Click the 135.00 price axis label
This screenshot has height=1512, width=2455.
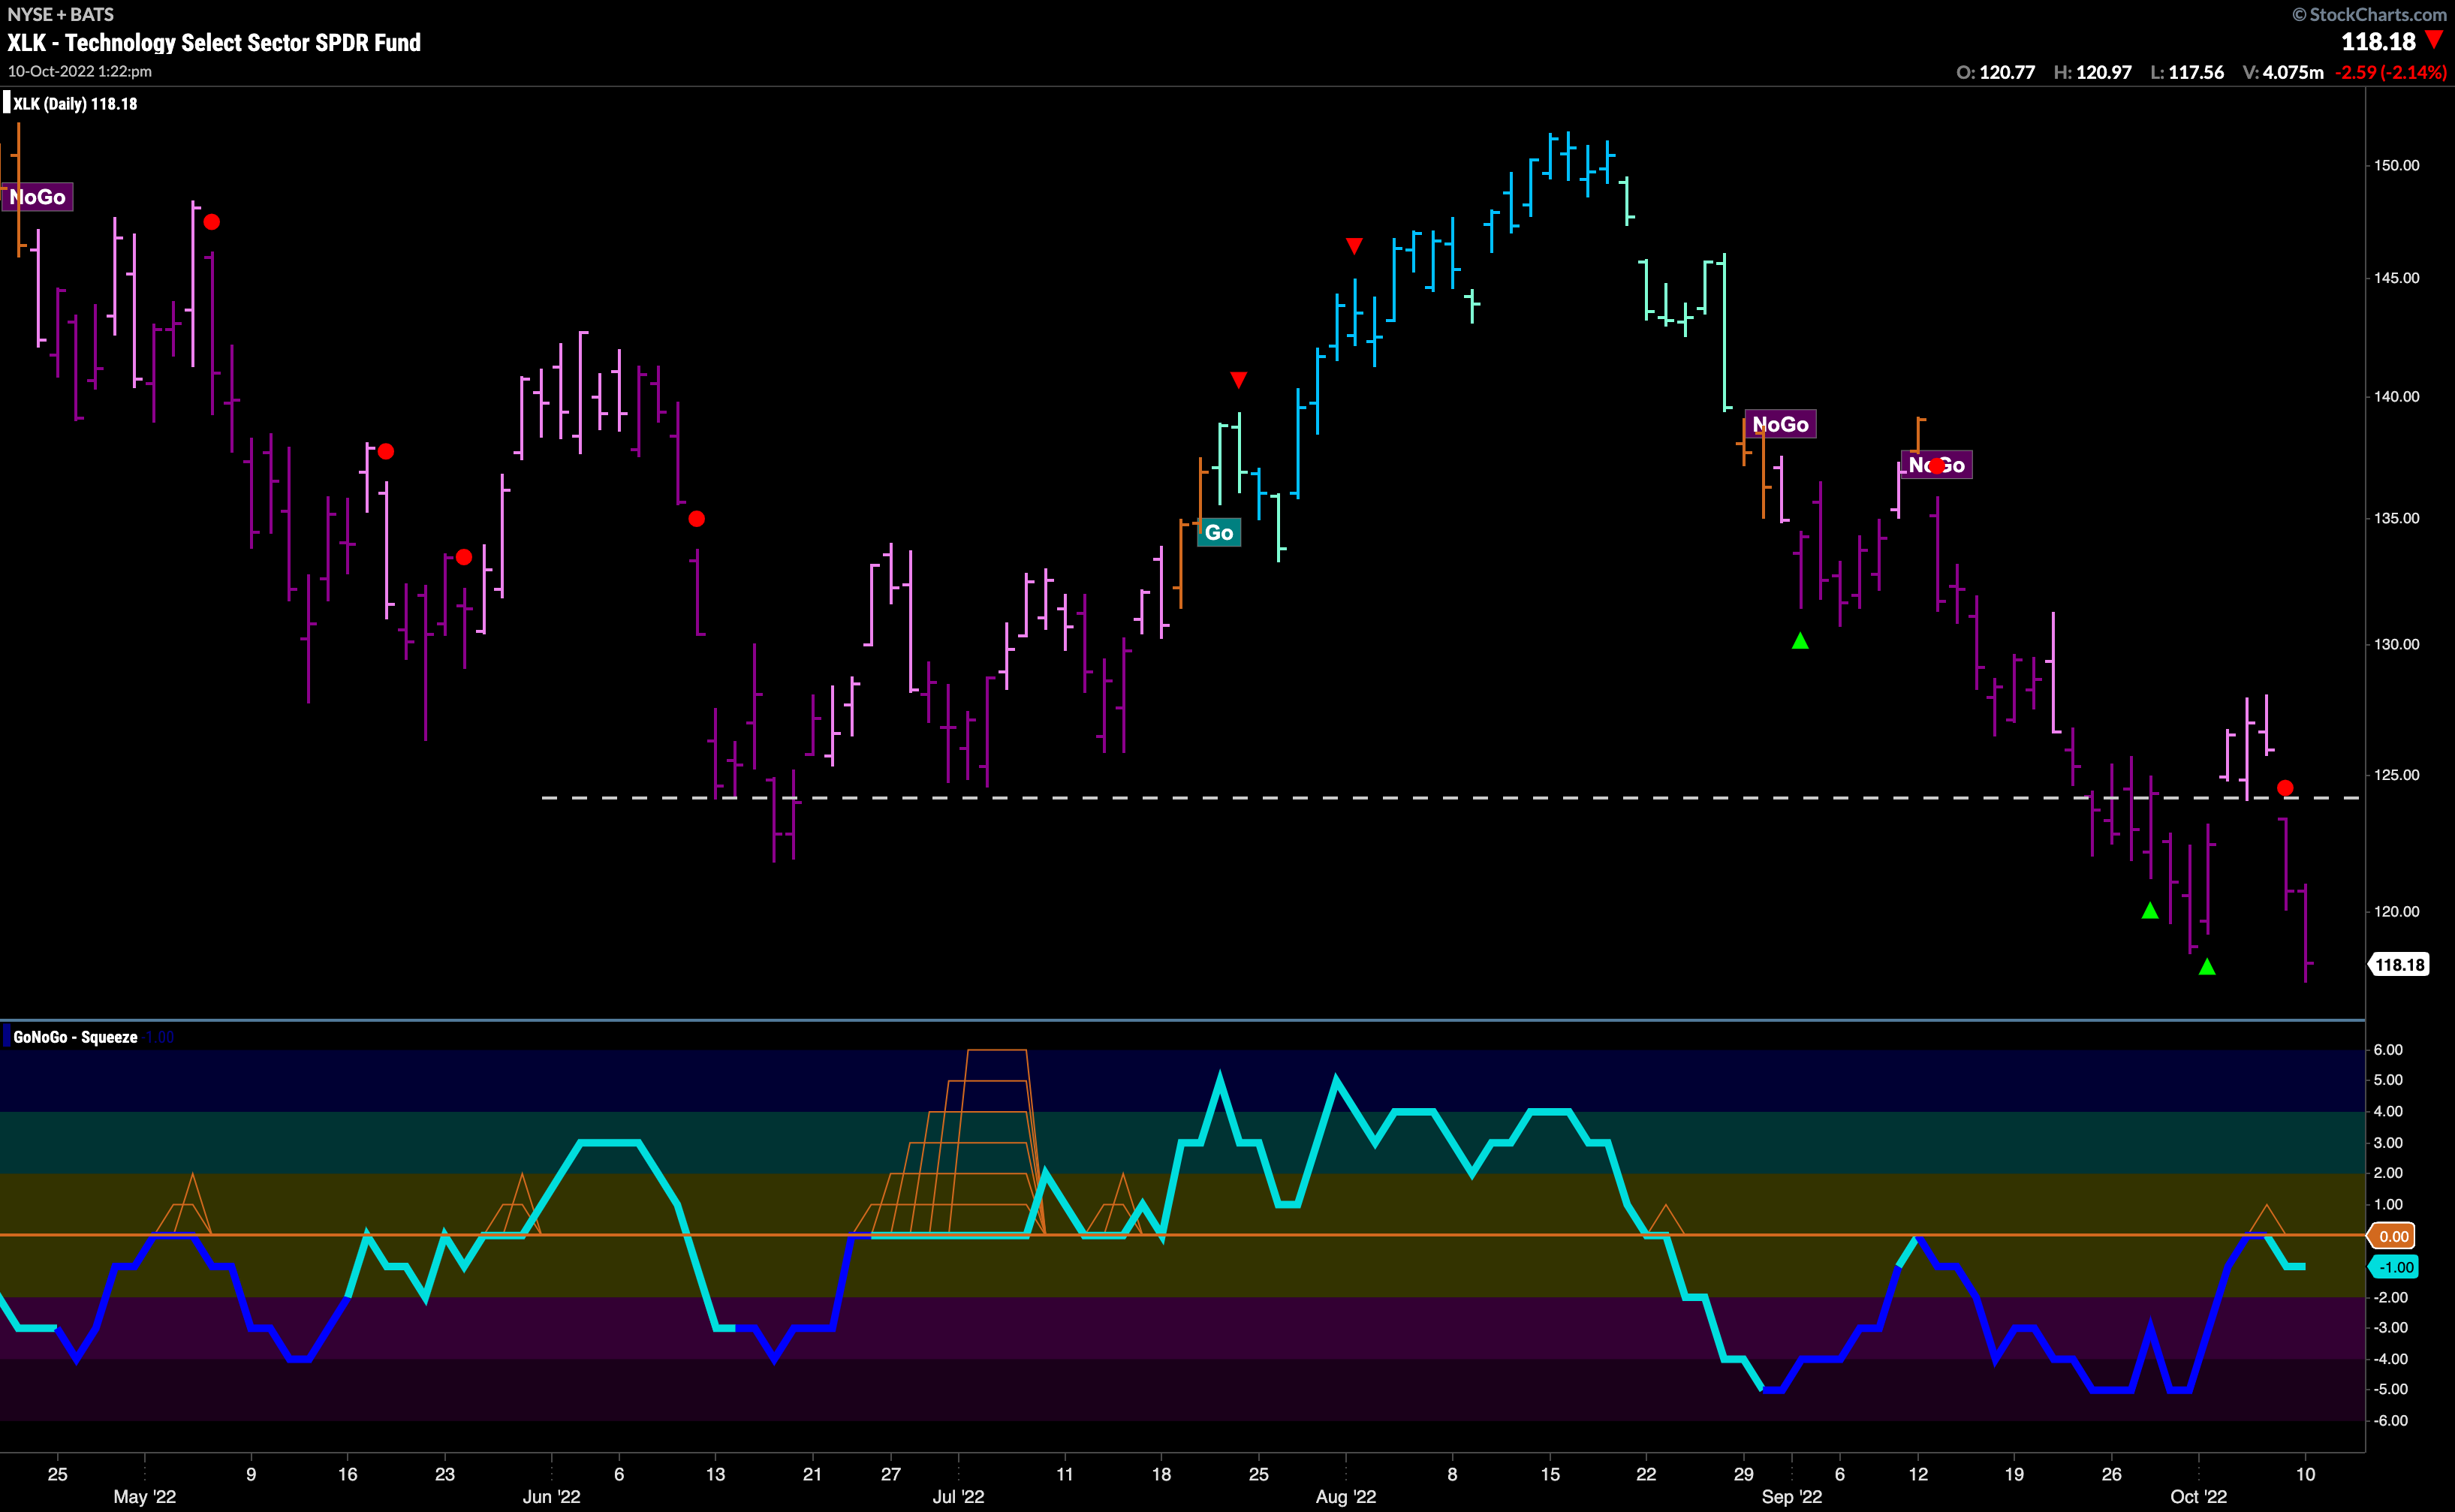coord(2397,518)
